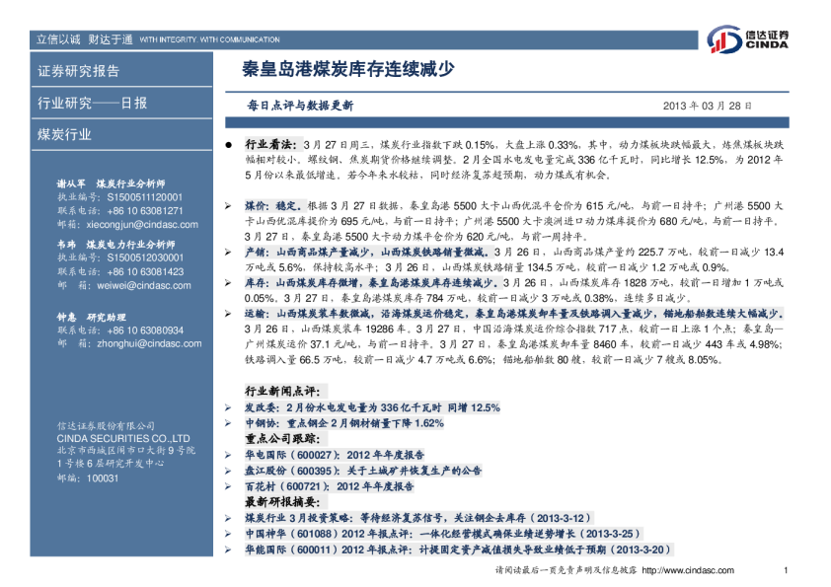Click the CINDA company logo

(x=753, y=39)
